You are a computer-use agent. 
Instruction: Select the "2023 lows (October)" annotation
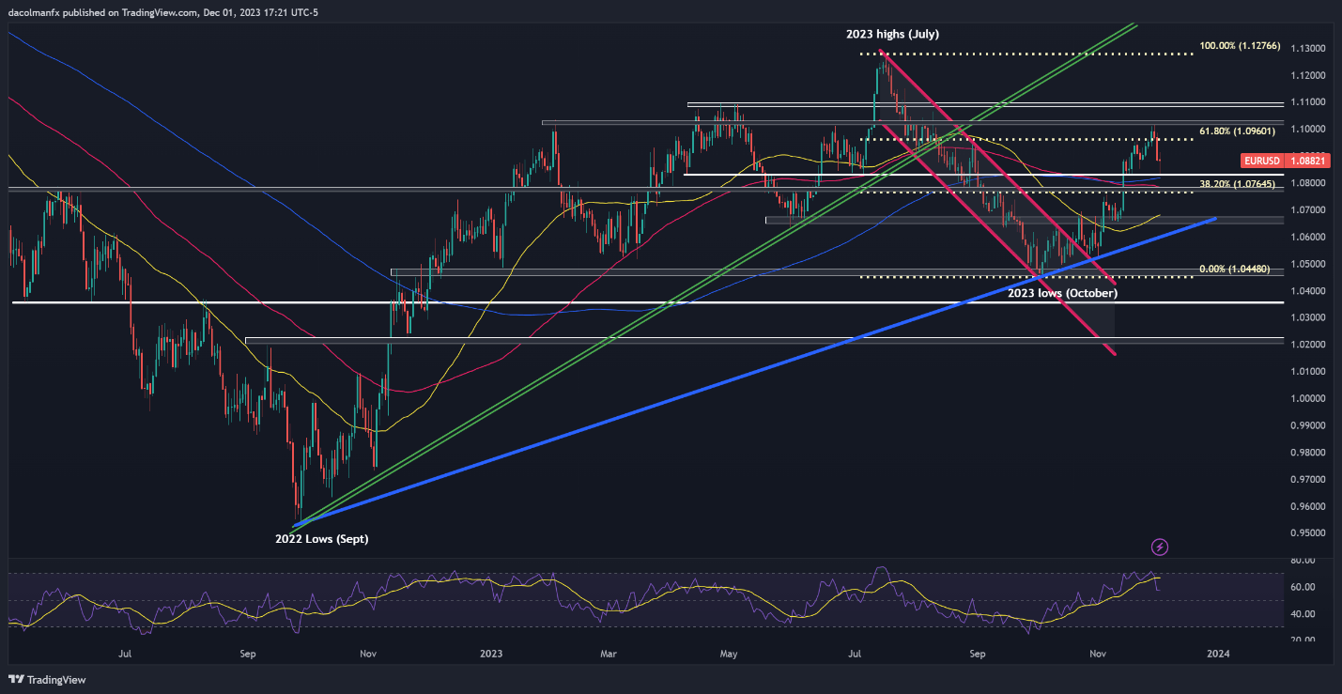pyautogui.click(x=1063, y=293)
